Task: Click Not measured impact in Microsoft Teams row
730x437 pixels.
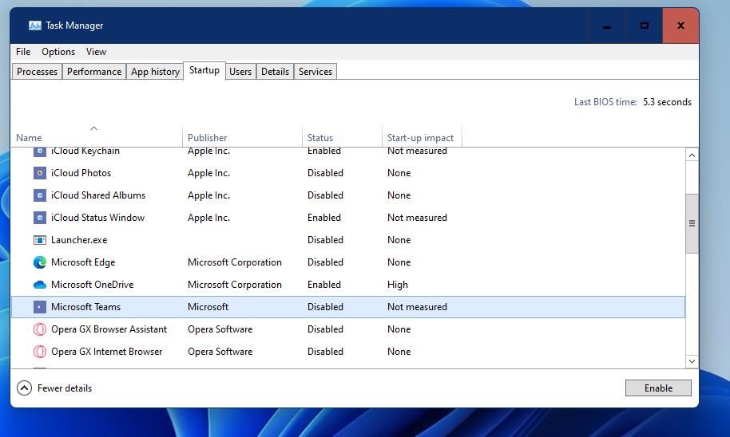Action: click(x=417, y=307)
